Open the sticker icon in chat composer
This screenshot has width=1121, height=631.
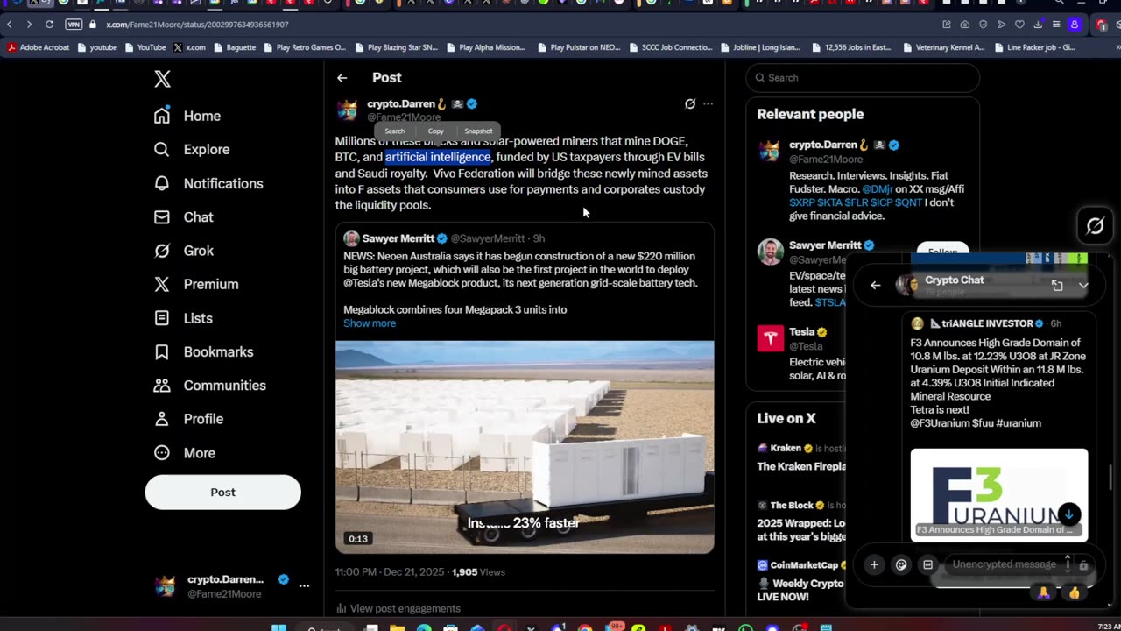(x=901, y=565)
